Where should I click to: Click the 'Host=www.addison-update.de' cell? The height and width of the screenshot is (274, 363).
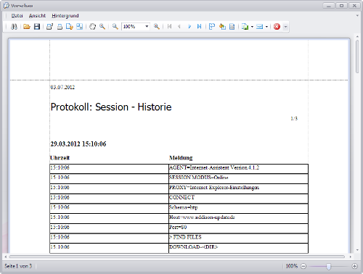(x=238, y=217)
